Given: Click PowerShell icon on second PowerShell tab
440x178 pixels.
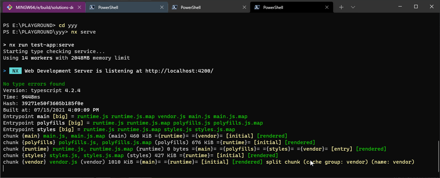Looking at the screenshot, I should [175, 7].
